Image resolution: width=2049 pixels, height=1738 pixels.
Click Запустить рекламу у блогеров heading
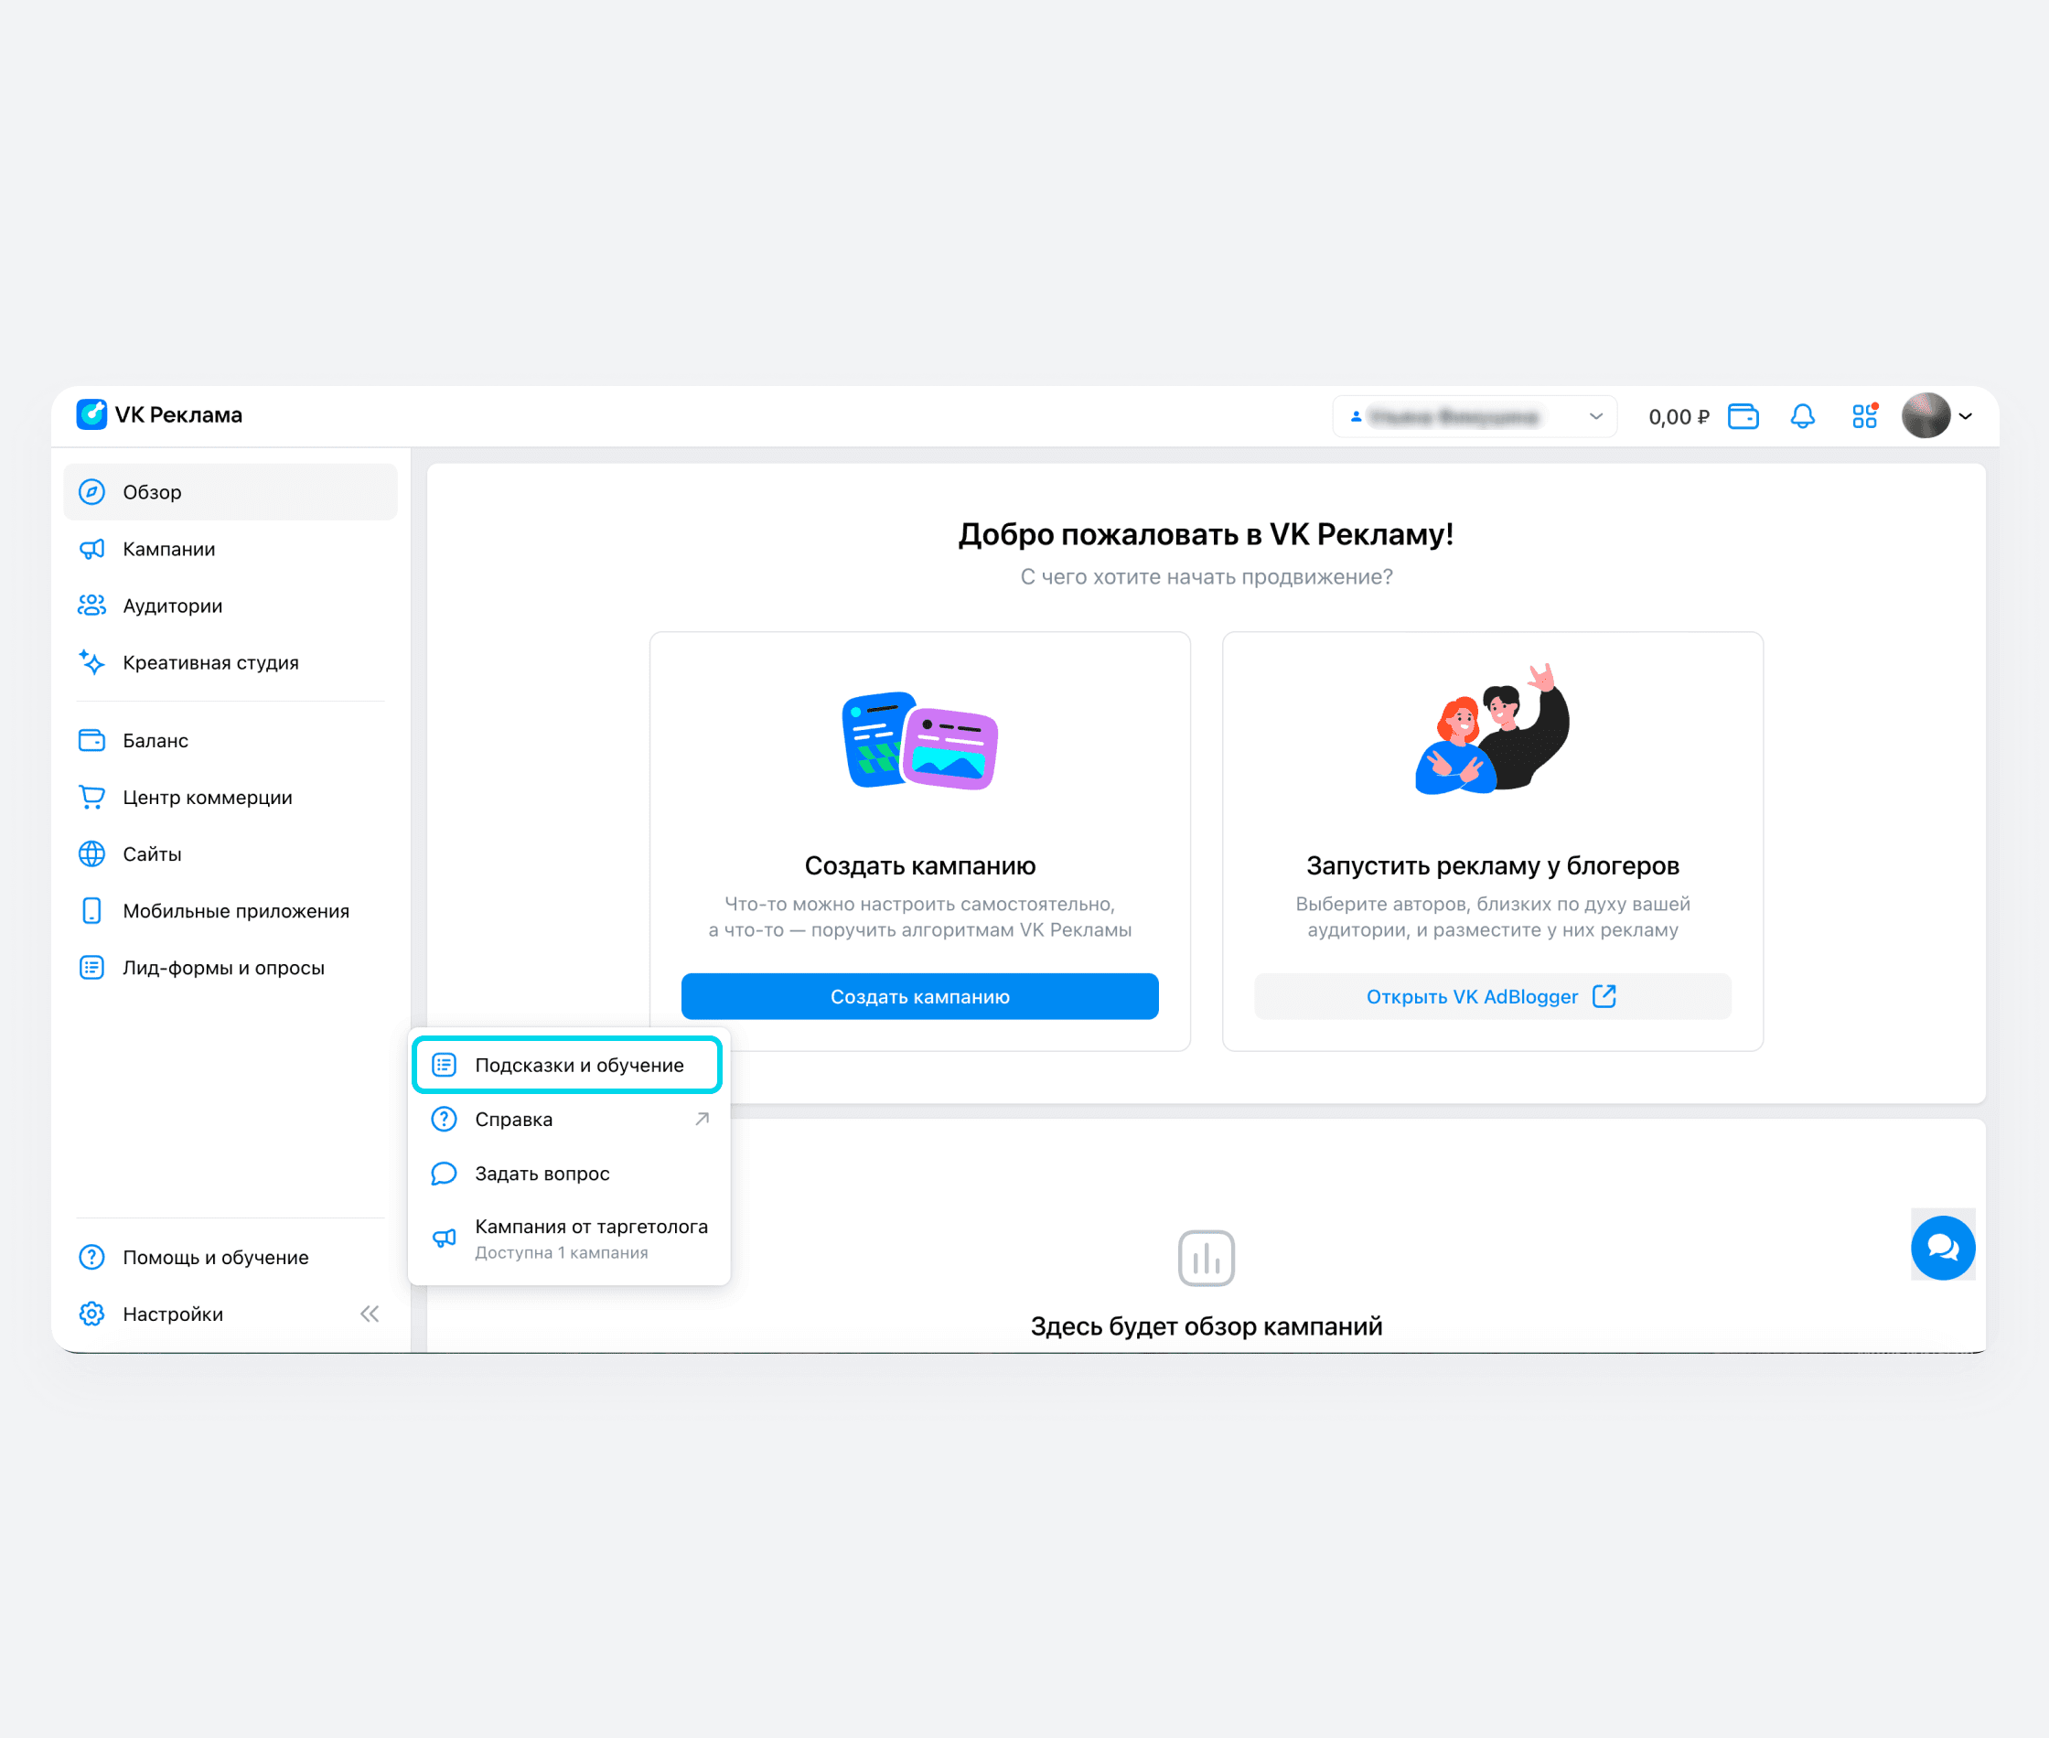1493,866
